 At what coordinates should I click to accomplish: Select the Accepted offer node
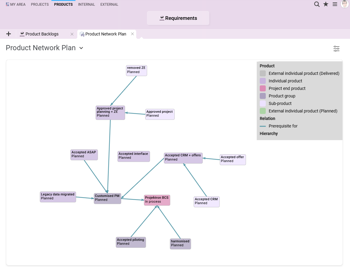[x=233, y=160]
